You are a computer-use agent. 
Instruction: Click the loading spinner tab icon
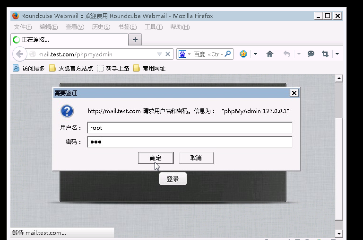click(16, 40)
